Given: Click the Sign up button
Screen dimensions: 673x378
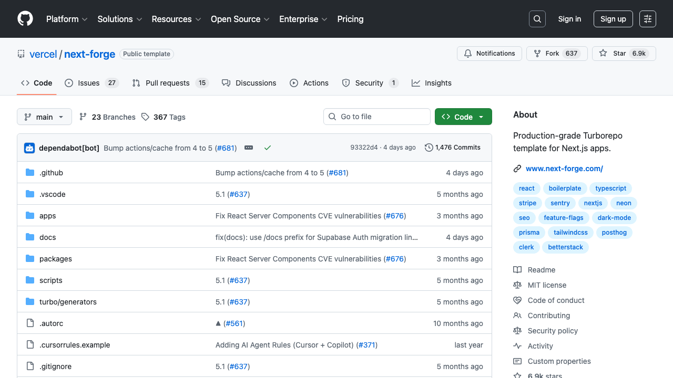Looking at the screenshot, I should coord(613,19).
